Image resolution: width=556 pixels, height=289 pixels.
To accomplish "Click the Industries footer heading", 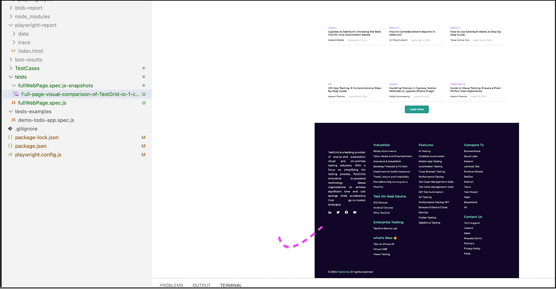I will pyautogui.click(x=382, y=145).
